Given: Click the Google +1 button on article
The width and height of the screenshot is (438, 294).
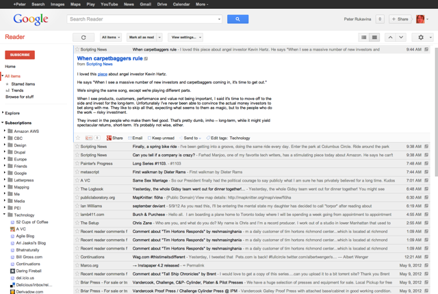Looking at the screenshot, I should [89, 138].
